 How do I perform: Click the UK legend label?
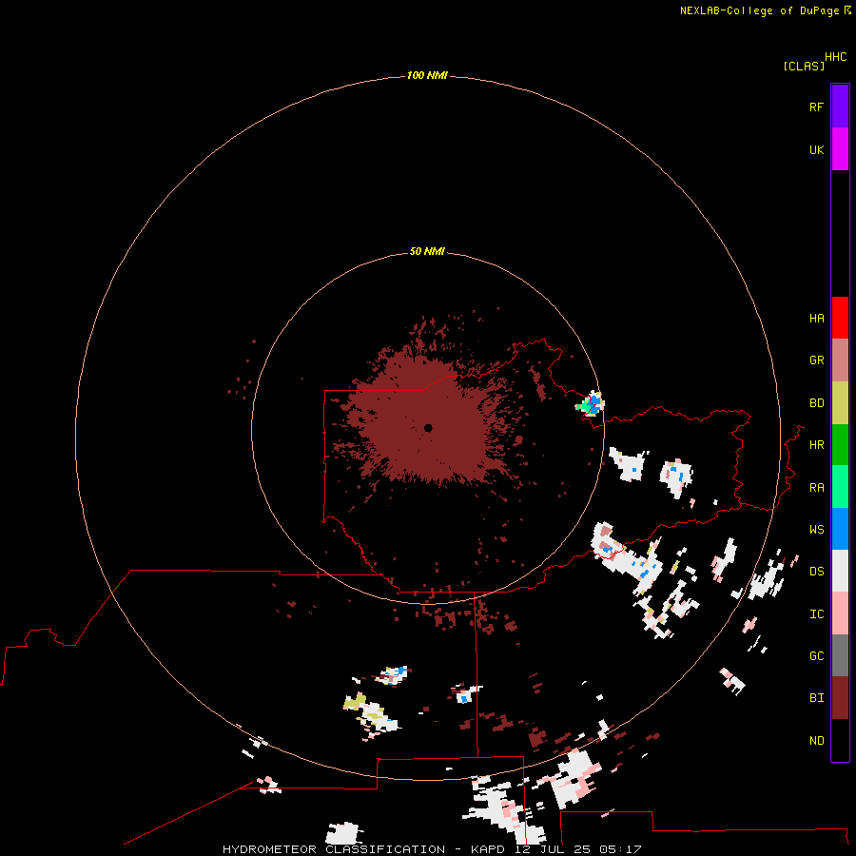point(816,150)
